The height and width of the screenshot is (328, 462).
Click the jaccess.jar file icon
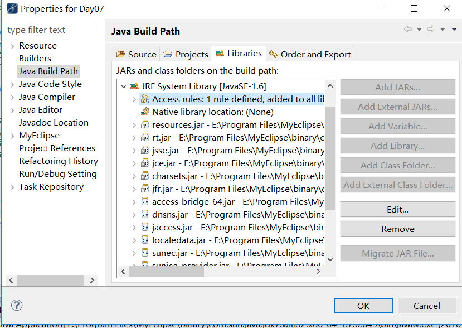145,228
